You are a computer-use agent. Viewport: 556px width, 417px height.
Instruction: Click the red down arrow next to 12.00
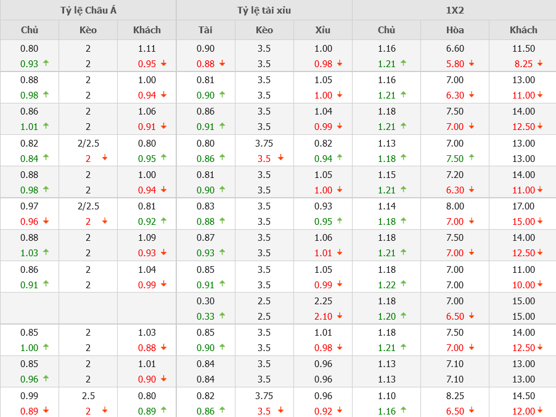540,411
